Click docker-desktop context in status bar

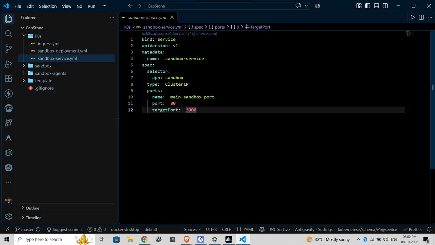click(x=125, y=229)
